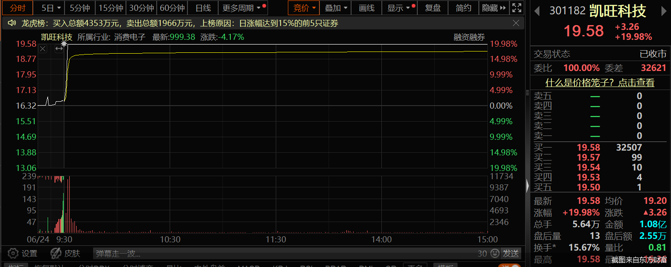Switch to 60分钟 chart
671x267 pixels.
coord(172,8)
